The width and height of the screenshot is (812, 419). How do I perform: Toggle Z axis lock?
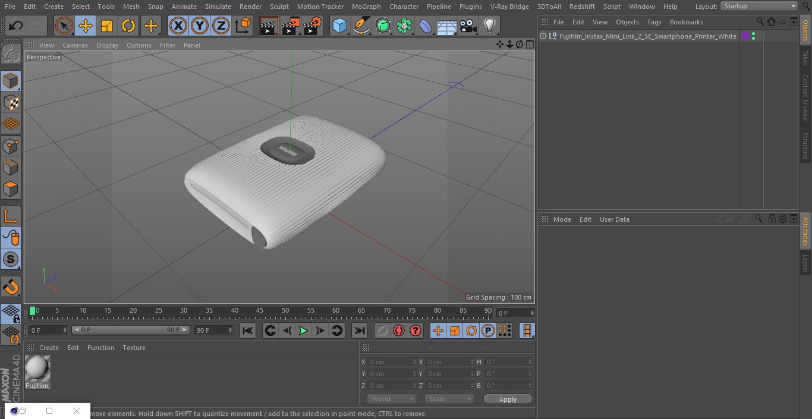[x=221, y=26]
